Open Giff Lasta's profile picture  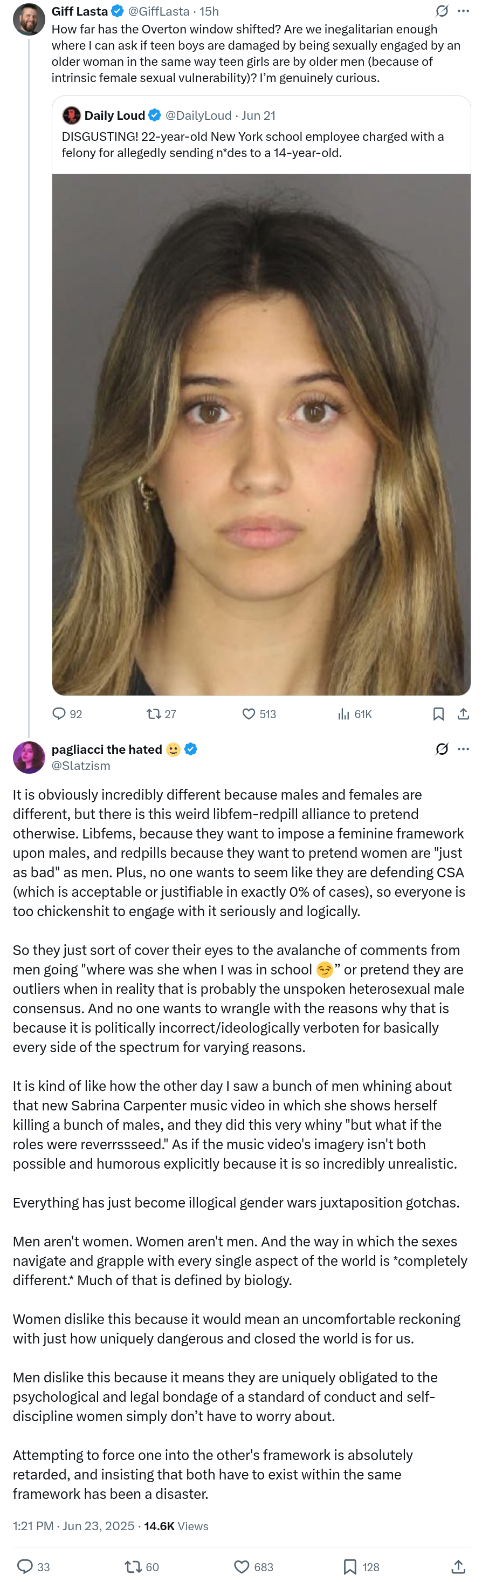pos(29,19)
